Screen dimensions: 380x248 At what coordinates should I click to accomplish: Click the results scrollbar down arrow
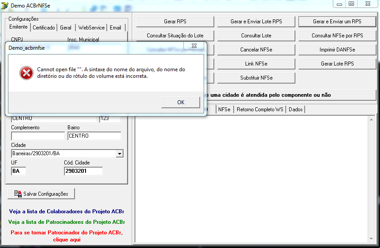point(371,239)
